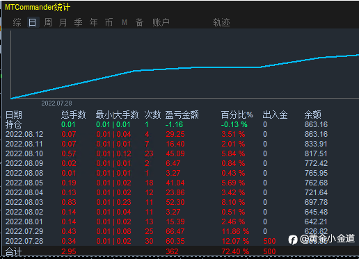Click the profit value 52.30
Image resolution: width=359 pixels, height=259 pixels.
coord(175,202)
